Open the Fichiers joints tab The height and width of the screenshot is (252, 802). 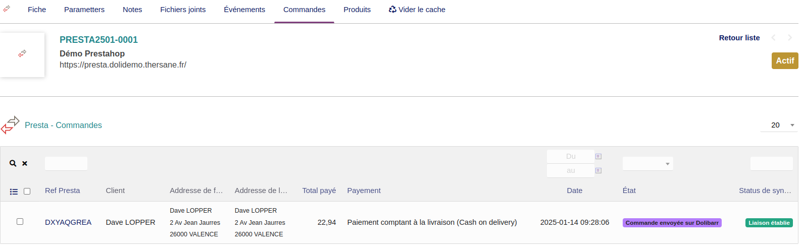point(183,10)
